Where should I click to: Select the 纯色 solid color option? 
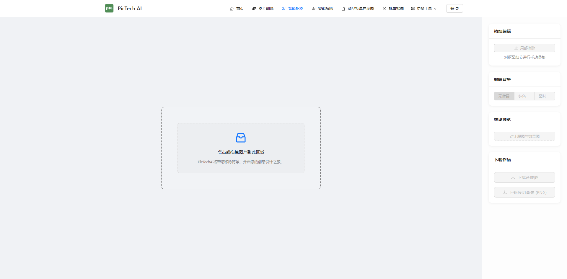point(522,96)
